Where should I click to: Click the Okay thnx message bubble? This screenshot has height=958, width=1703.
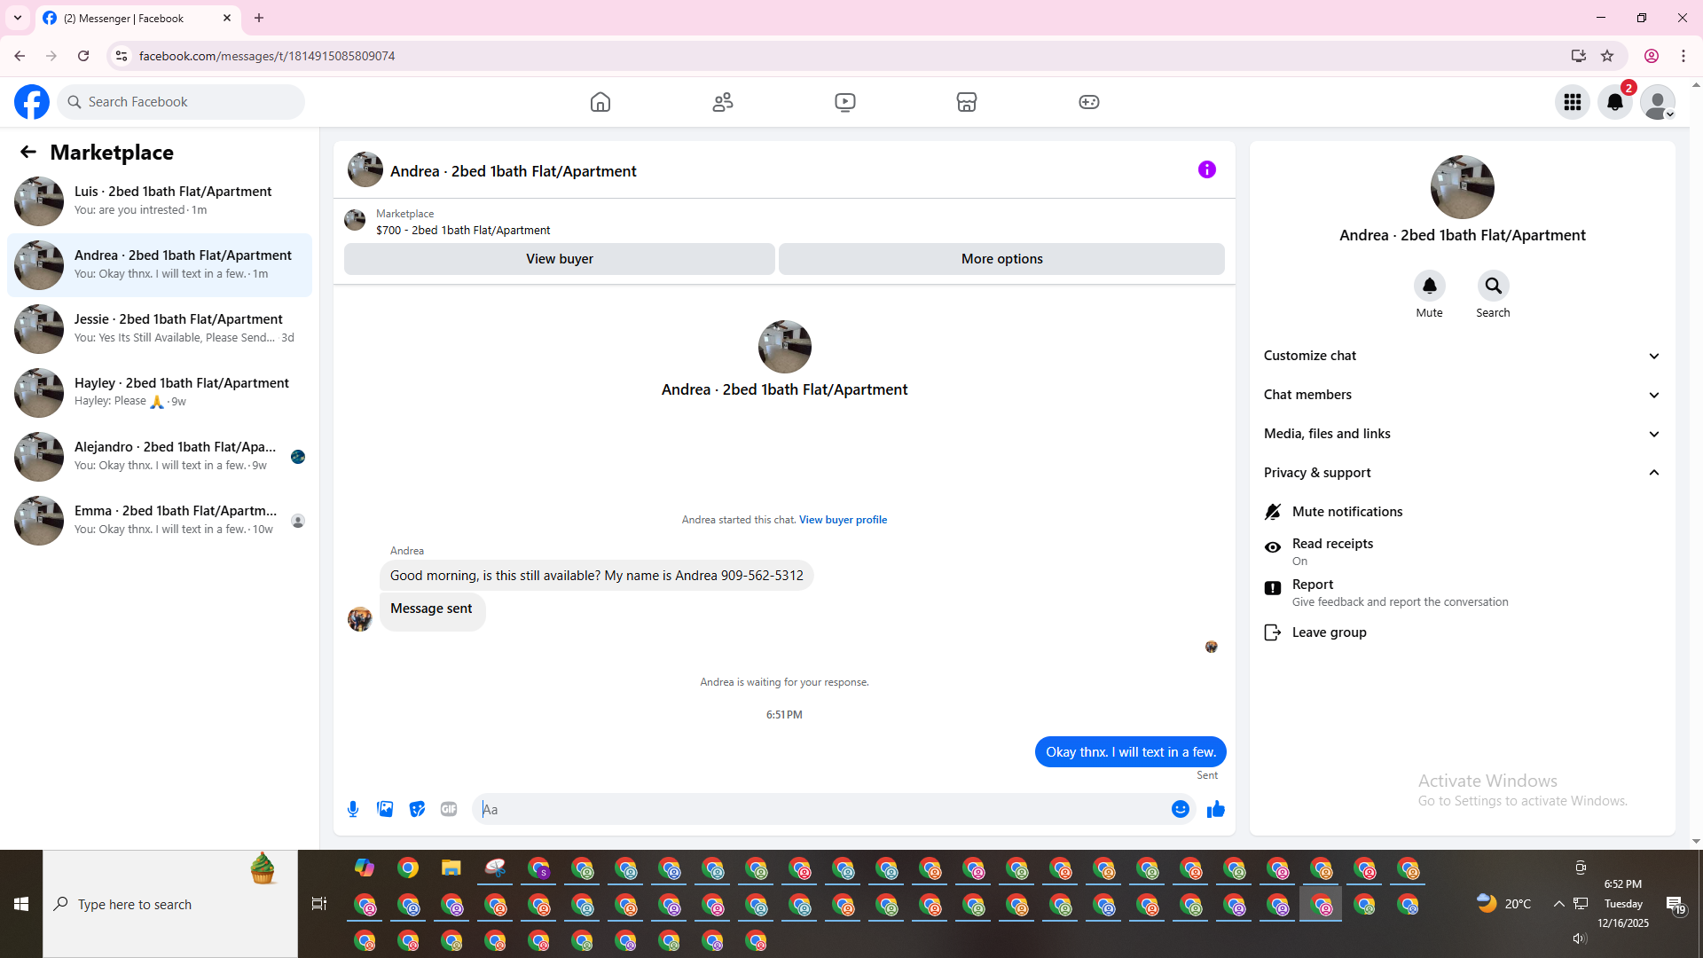coord(1131,752)
